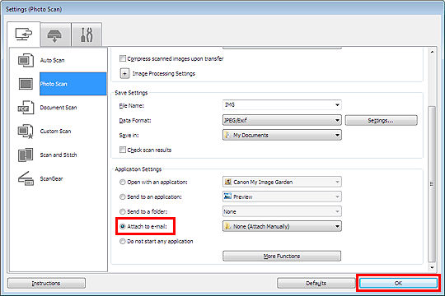
Task: Click Canon My Image Garden app icon
Action: click(x=227, y=182)
